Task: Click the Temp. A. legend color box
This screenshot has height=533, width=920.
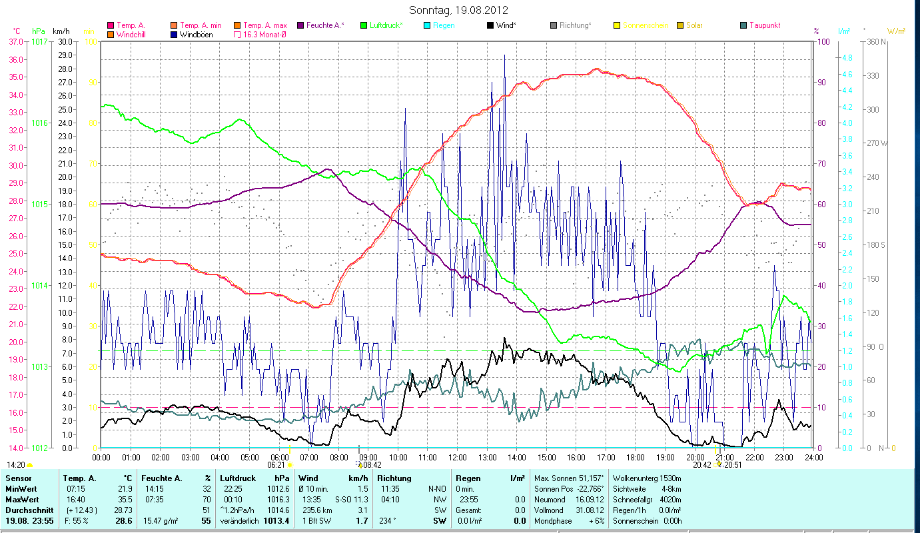Action: point(111,25)
